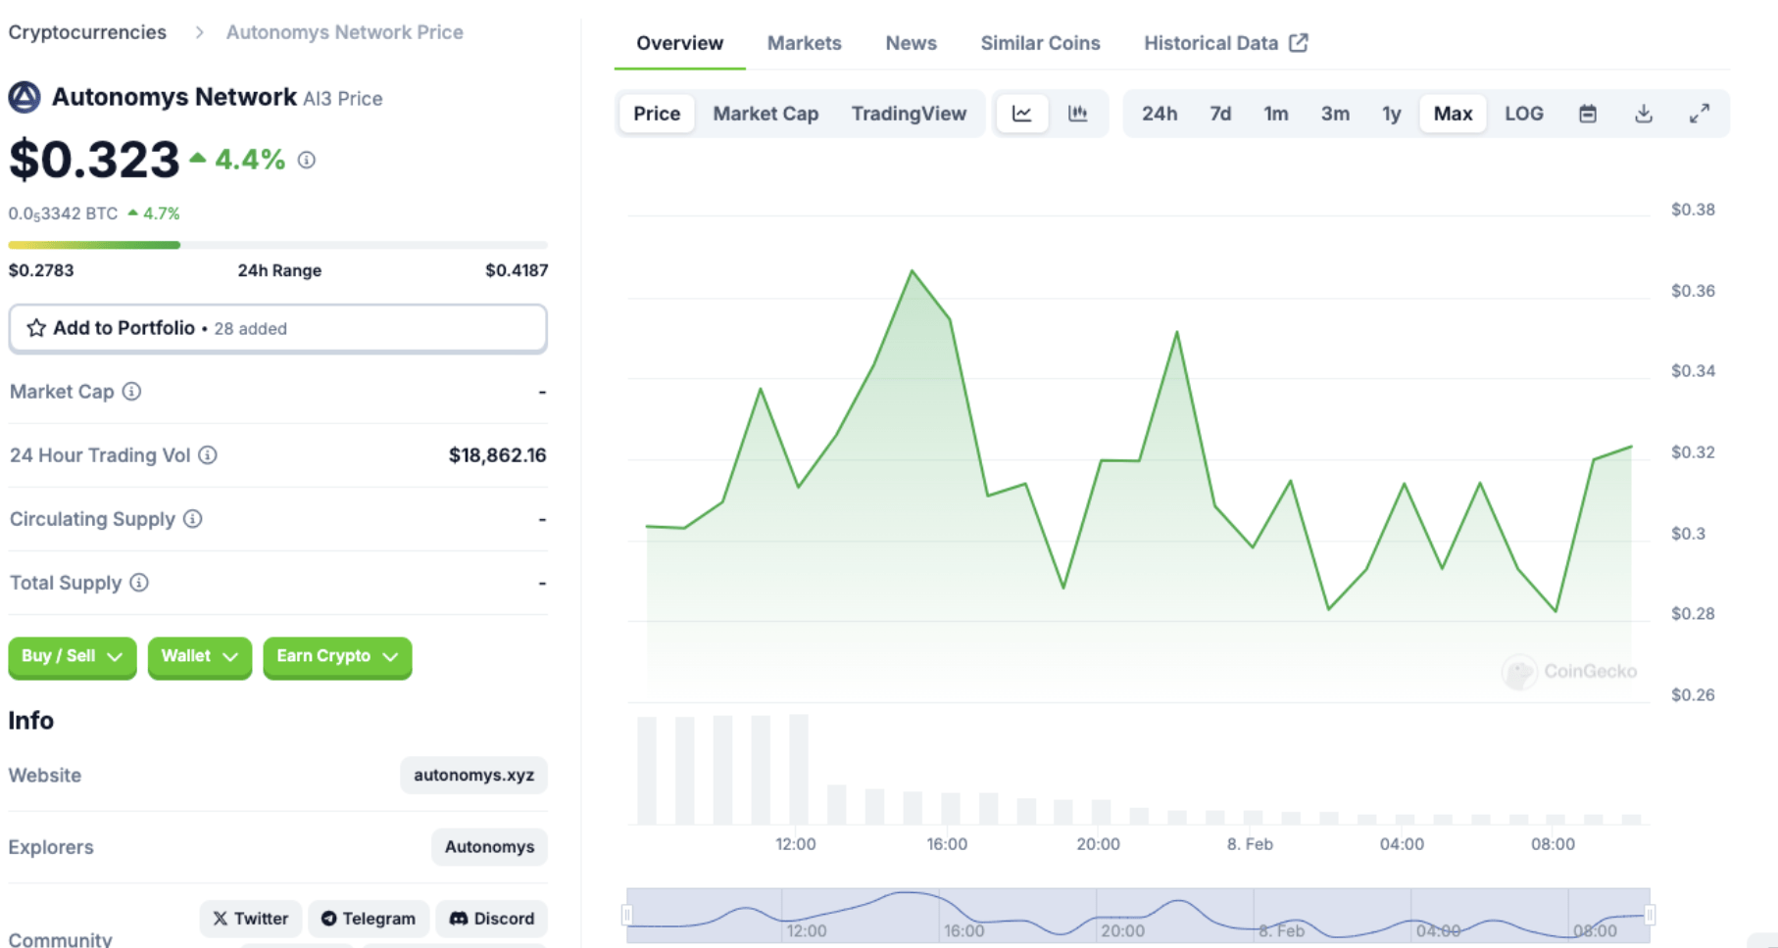Image resolution: width=1778 pixels, height=948 pixels.
Task: Switch to candlestick chart view icon
Action: tap(1078, 114)
